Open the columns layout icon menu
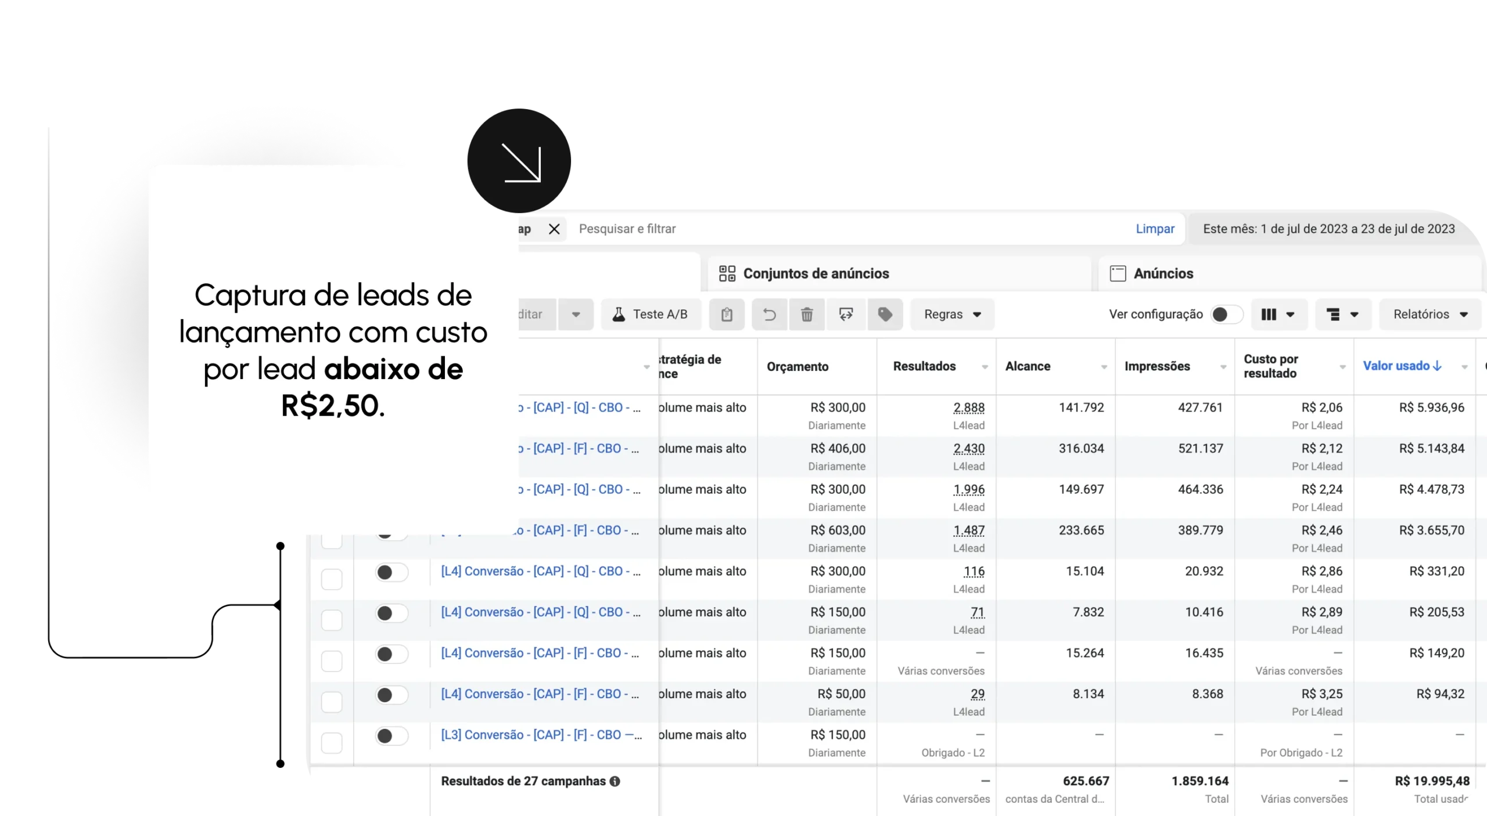The height and width of the screenshot is (816, 1487). coord(1278,315)
